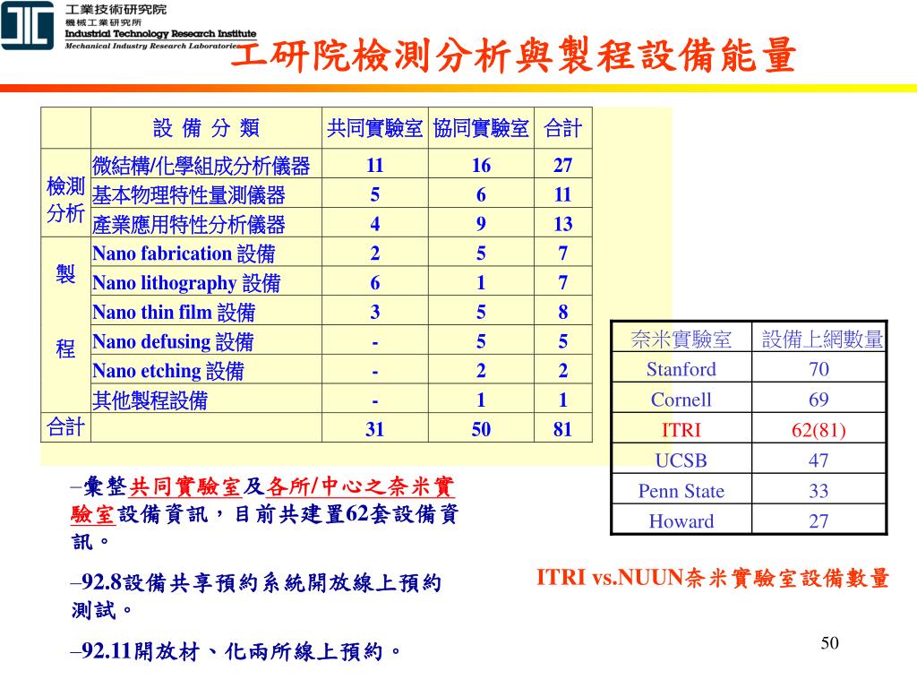Viewport: 917px width, 688px height.
Task: Select the 產業應用特性分析儀器 row label
Action: pos(188,224)
